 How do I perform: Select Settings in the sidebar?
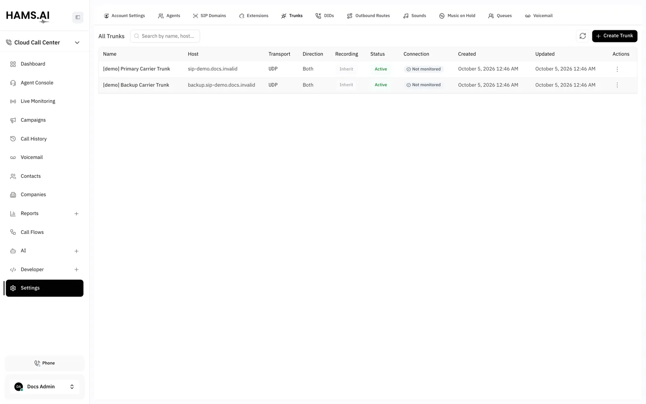pyautogui.click(x=44, y=288)
